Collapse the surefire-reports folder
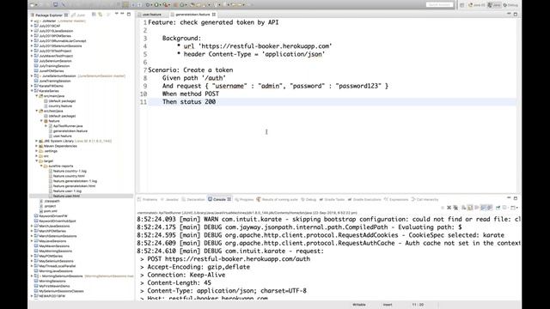This screenshot has width=550, height=309. click(x=41, y=166)
